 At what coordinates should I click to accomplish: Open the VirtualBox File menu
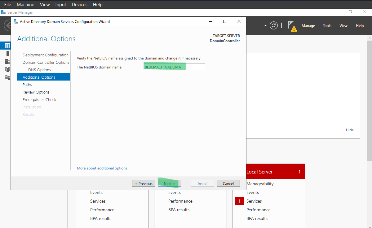pyautogui.click(x=8, y=5)
